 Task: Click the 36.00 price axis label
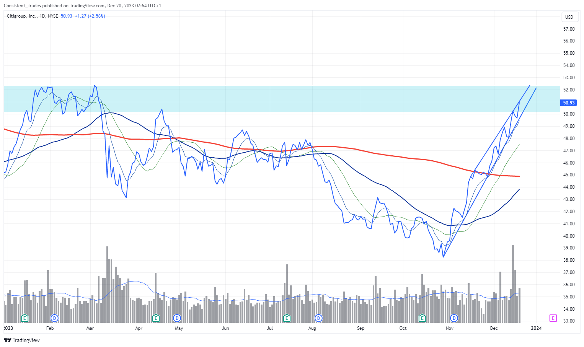569,285
